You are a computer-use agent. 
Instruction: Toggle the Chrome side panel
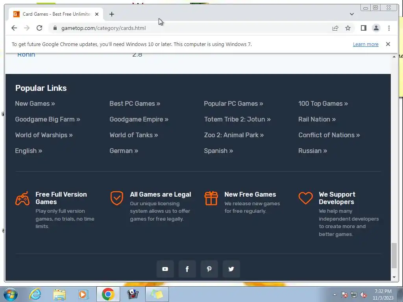pyautogui.click(x=363, y=28)
